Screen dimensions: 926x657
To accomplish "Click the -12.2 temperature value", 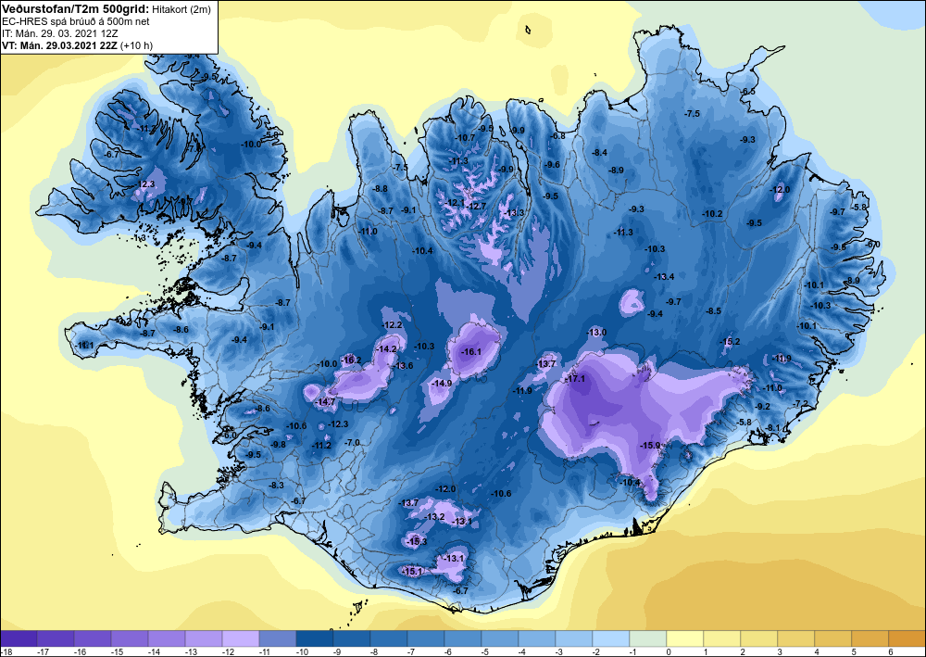I will (x=392, y=325).
